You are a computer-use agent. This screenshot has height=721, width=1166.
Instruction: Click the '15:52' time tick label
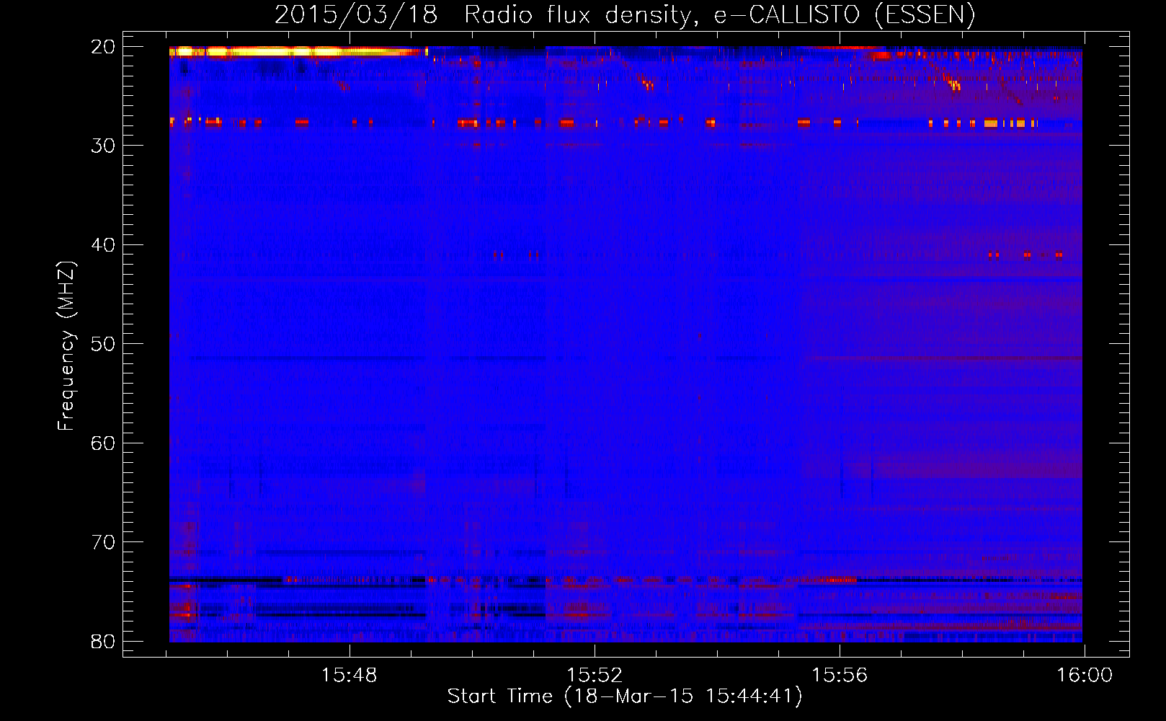click(x=595, y=676)
